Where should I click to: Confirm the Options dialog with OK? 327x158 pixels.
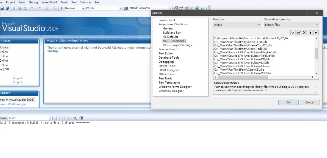(x=288, y=102)
